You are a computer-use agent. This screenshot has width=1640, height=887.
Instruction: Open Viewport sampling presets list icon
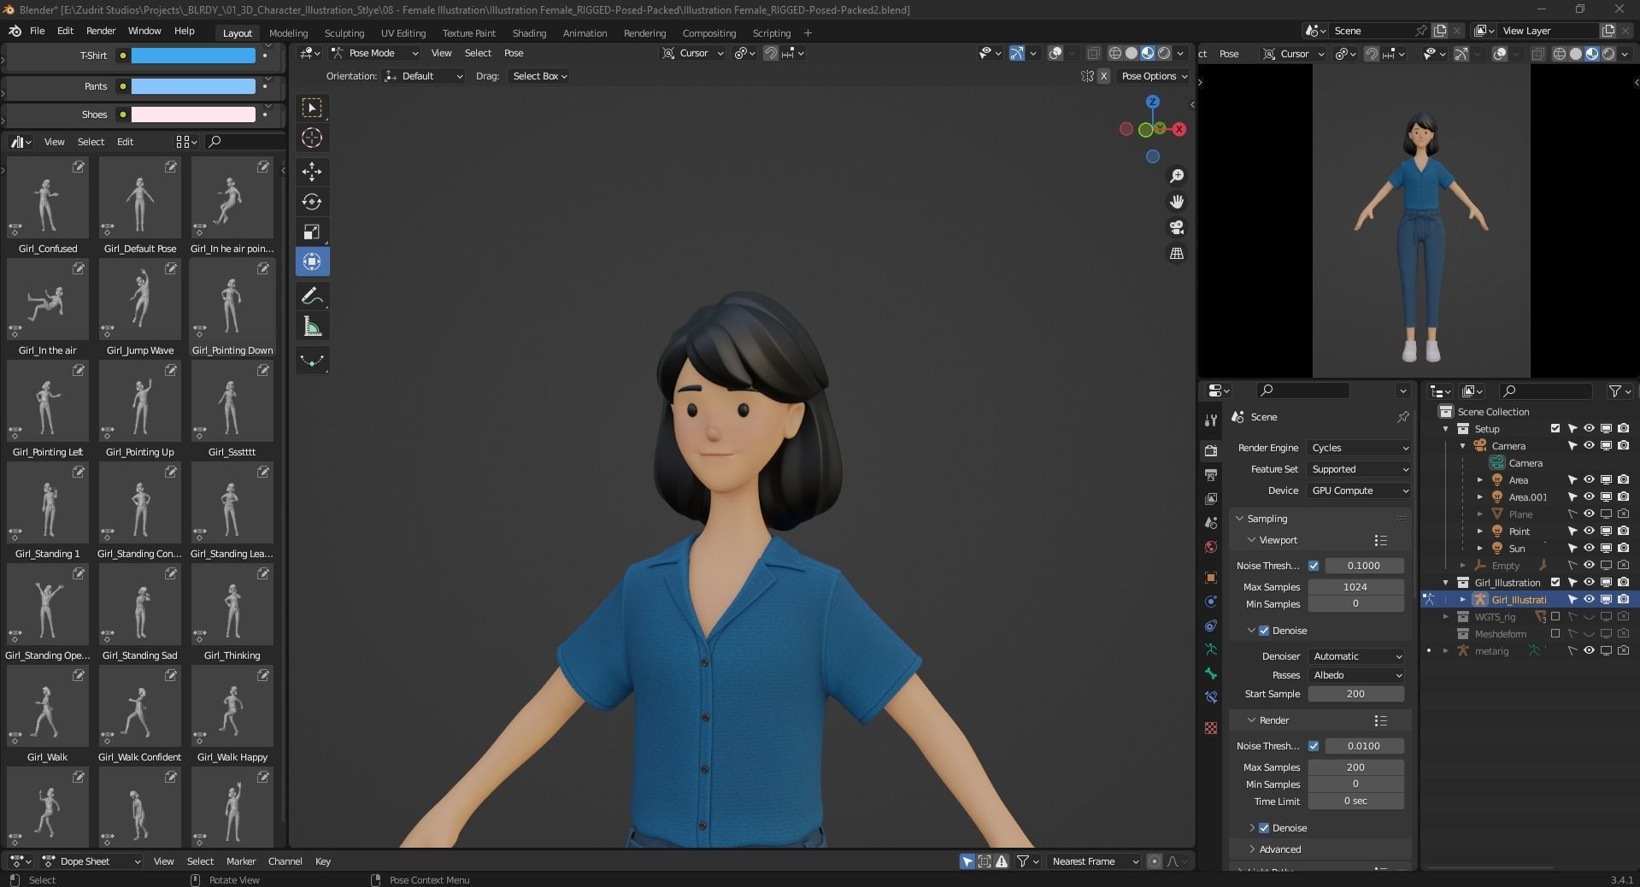tap(1380, 540)
